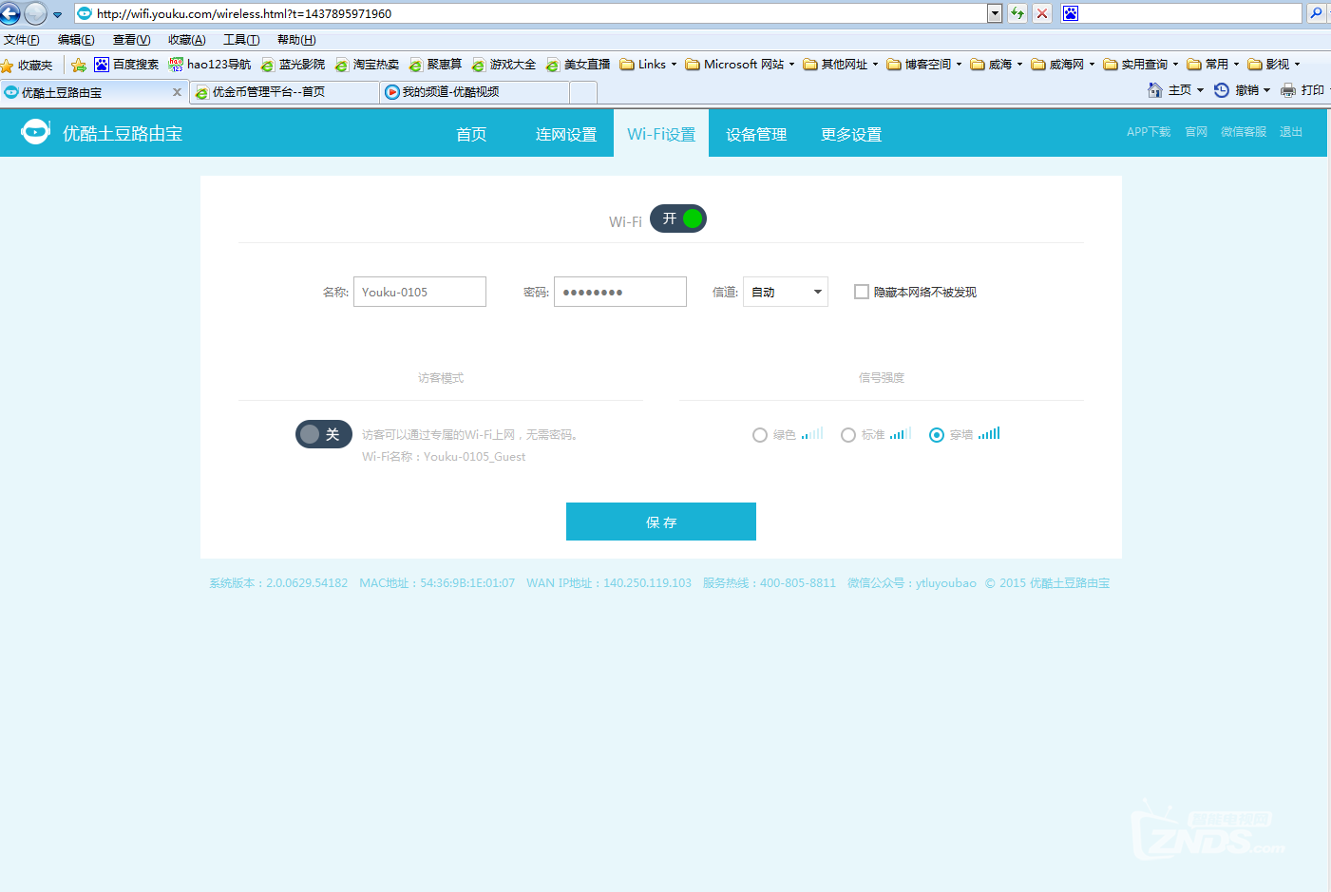Screen dimensions: 1331x892
Task: Open the 美女直播 bookmark
Action: coord(578,65)
